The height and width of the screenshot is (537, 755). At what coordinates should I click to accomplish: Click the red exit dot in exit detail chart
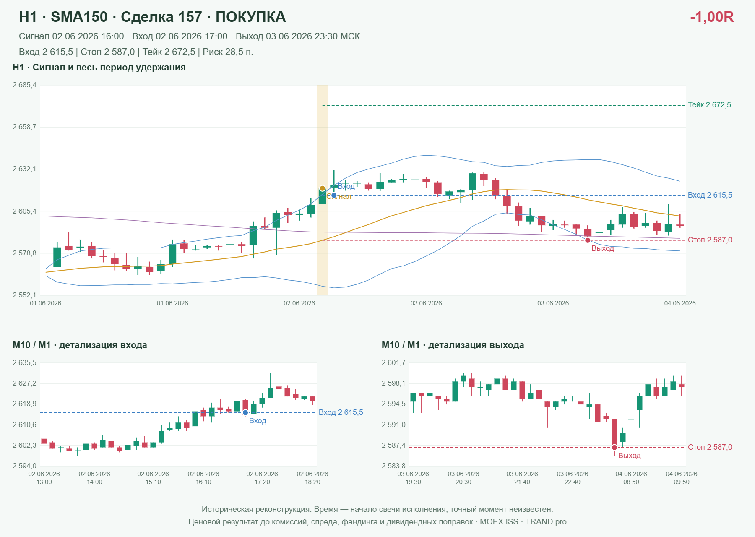(x=614, y=448)
